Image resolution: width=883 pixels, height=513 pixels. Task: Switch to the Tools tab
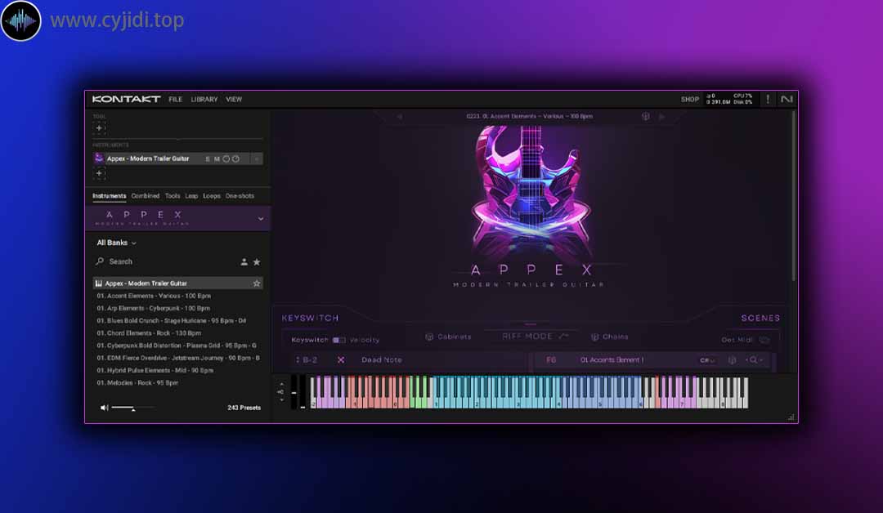pyautogui.click(x=173, y=196)
